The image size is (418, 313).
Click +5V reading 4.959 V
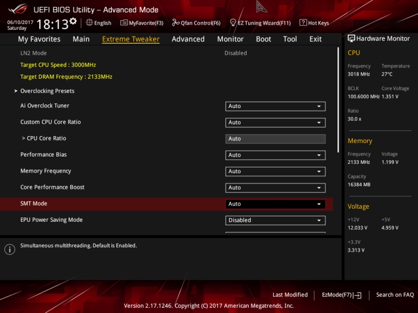point(390,228)
